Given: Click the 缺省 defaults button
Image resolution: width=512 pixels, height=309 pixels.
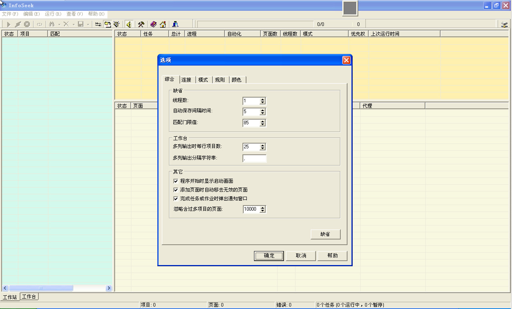Looking at the screenshot, I should pyautogui.click(x=325, y=234).
